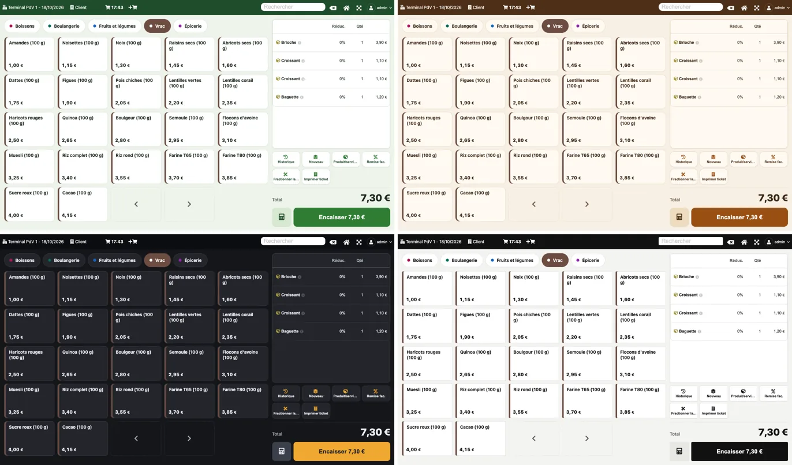Screen dimensions: 792x465
Task: Click the Rechercher search field in the green-themed terminal
Action: 293,7
